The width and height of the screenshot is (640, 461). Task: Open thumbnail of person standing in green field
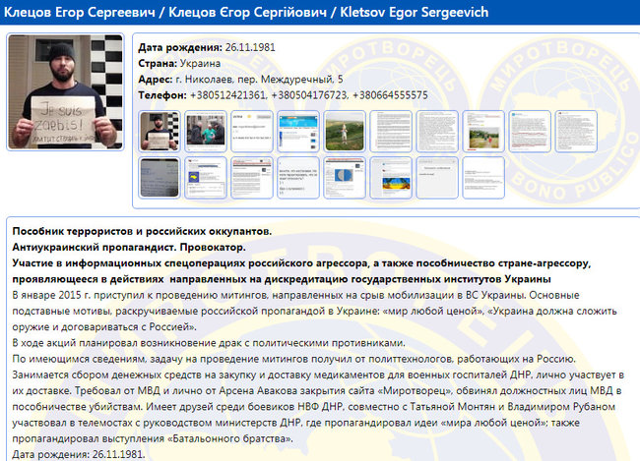click(344, 132)
